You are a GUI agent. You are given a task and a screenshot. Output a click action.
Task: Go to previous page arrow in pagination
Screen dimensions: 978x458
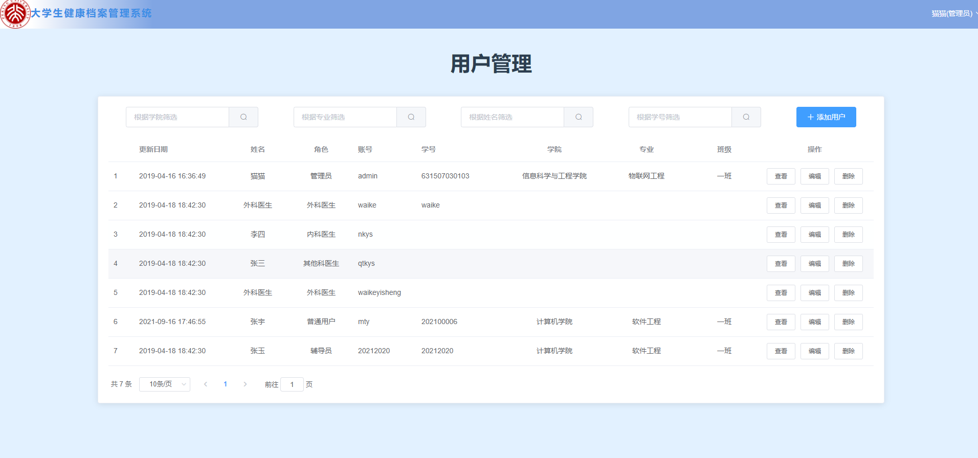tap(206, 384)
